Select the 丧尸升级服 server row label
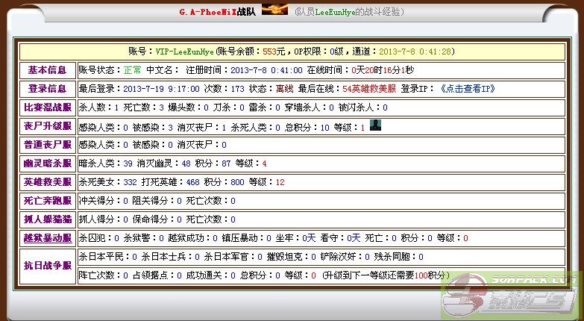The height and width of the screenshot is (321, 584). pyautogui.click(x=47, y=126)
